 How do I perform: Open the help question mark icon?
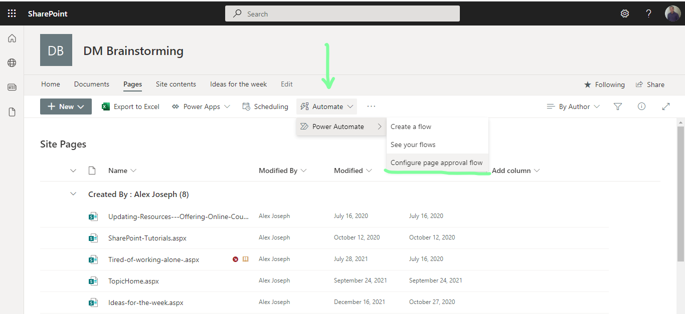coord(648,13)
